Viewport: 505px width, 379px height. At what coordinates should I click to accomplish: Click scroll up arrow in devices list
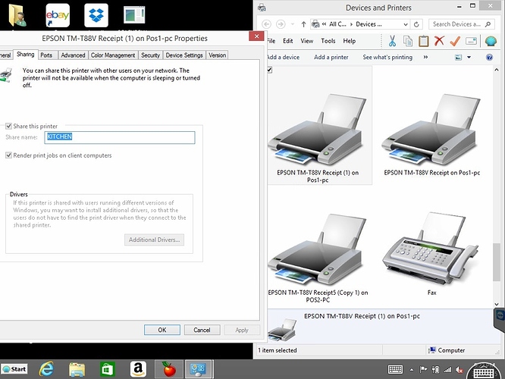click(x=497, y=70)
